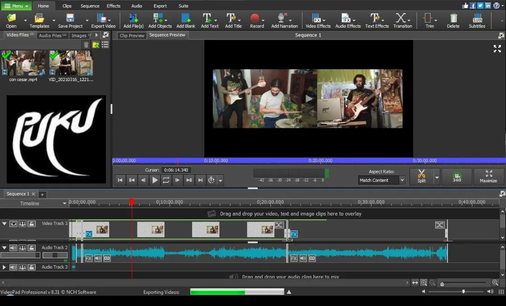
Task: Switch to the Clips ribbon tab
Action: point(67,6)
